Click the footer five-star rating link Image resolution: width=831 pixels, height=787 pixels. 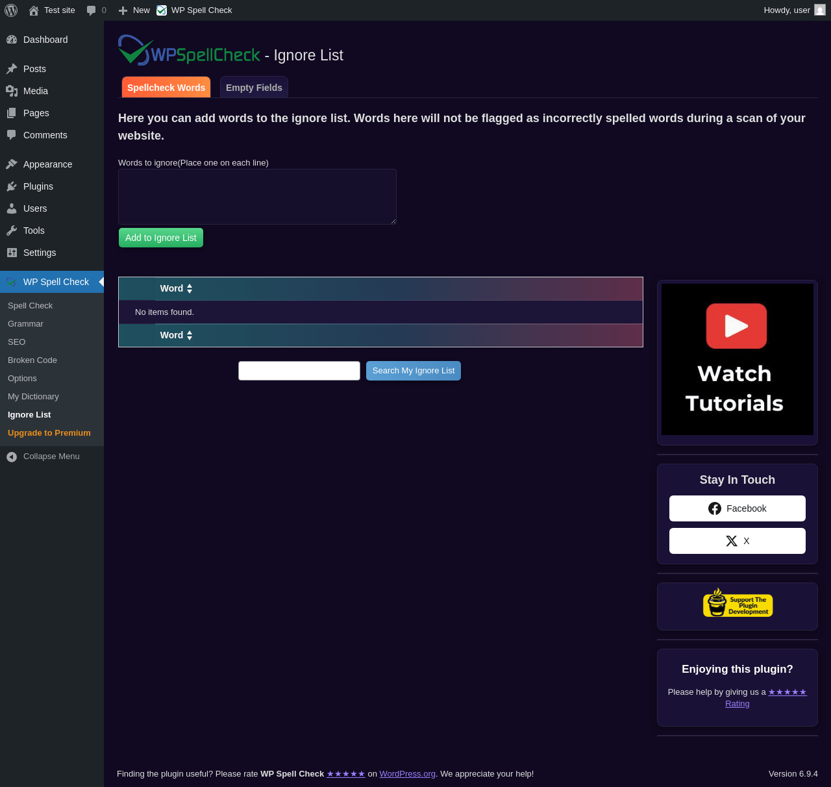point(346,774)
